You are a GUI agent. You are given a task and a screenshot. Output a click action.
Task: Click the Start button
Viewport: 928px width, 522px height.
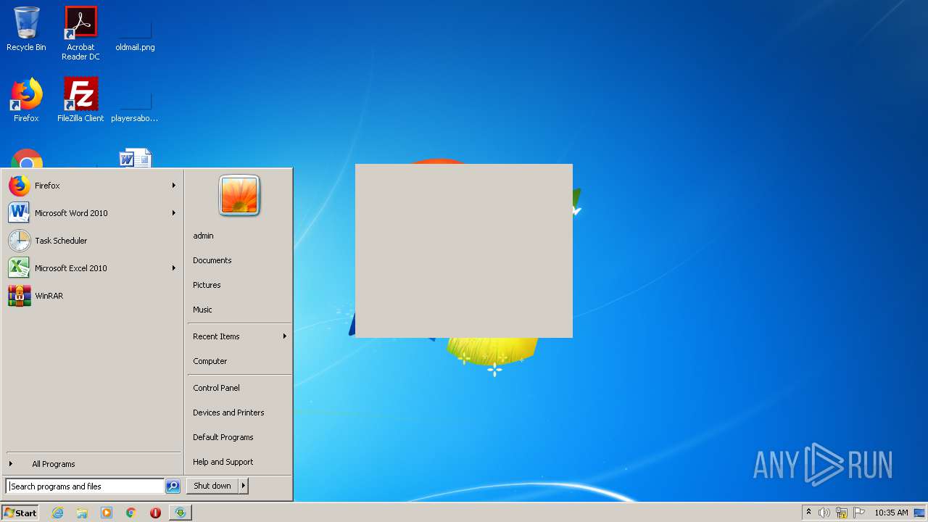pos(20,513)
